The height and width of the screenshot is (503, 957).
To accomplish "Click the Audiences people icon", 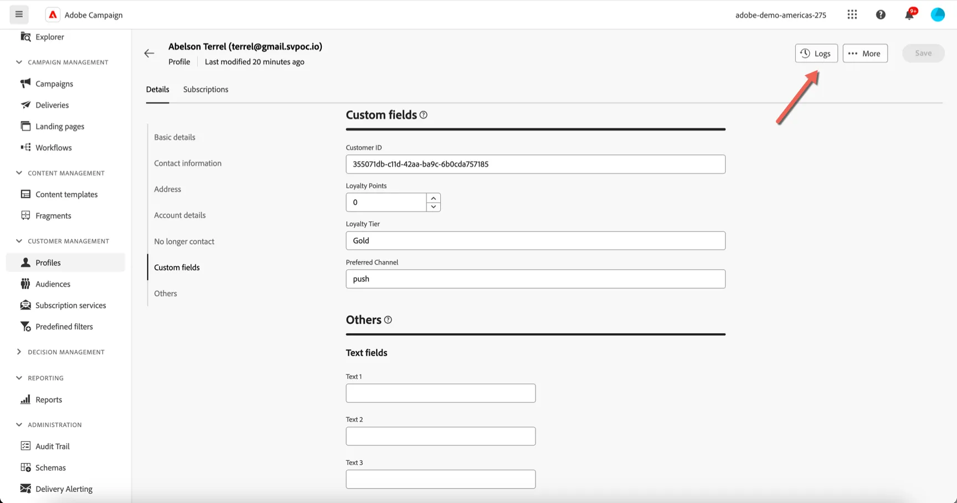I will pos(25,284).
